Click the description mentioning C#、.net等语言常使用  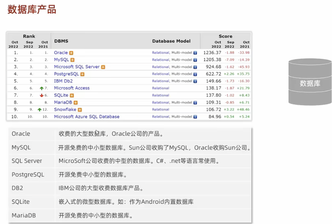click(139, 161)
